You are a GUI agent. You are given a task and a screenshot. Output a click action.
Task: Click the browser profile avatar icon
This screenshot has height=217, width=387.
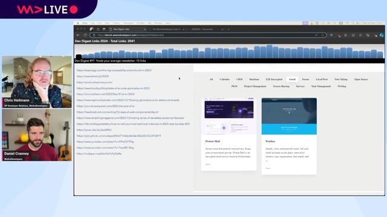pos(91,29)
